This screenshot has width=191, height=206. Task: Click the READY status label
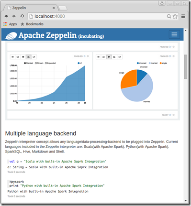[165, 115]
